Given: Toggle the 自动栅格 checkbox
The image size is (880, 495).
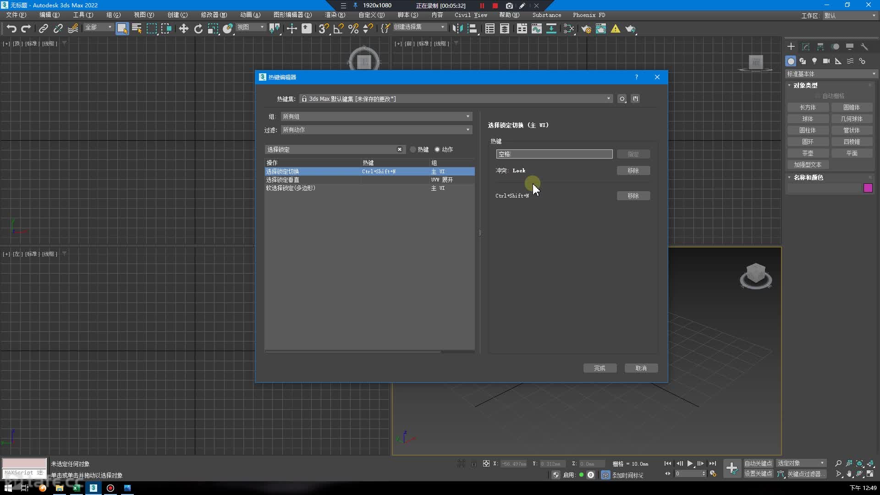Looking at the screenshot, I should [818, 96].
